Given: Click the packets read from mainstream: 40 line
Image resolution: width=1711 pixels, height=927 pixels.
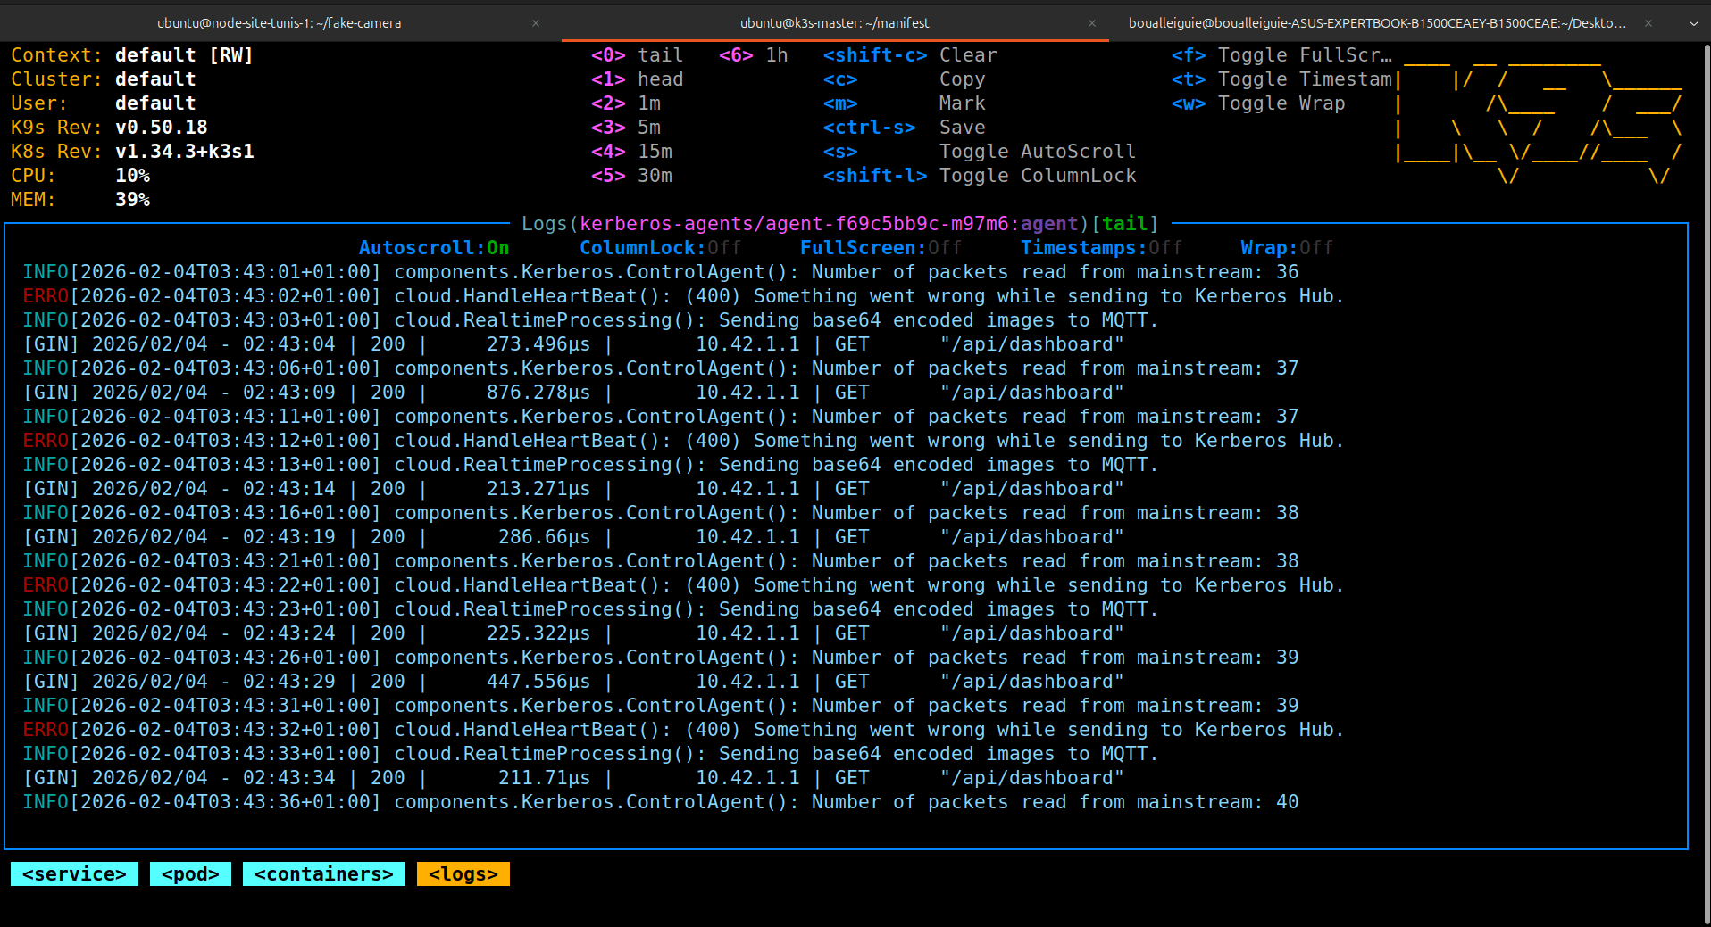Looking at the screenshot, I should tap(661, 802).
